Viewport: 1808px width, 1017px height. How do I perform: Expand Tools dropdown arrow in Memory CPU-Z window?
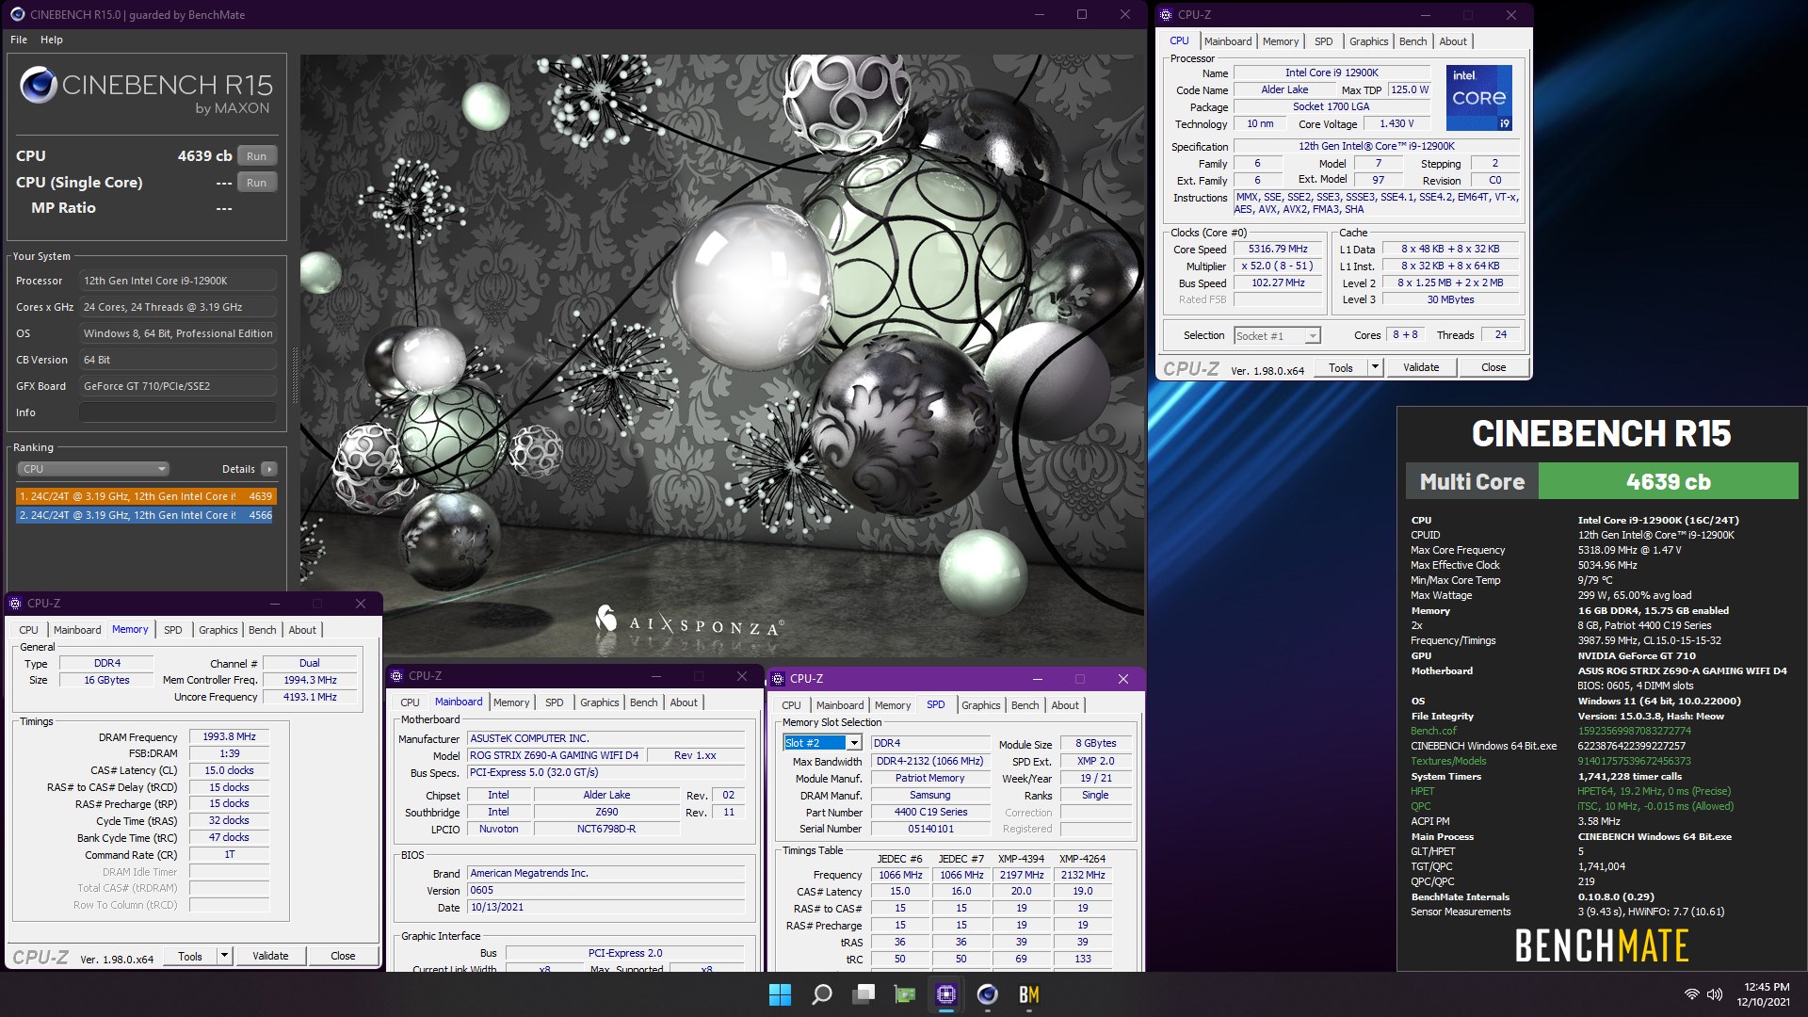(224, 956)
